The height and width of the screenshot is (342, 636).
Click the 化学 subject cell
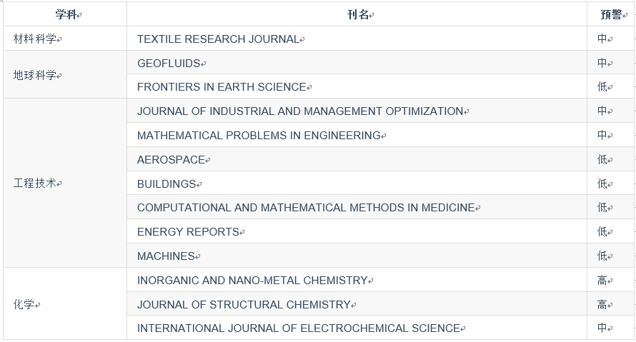[24, 305]
